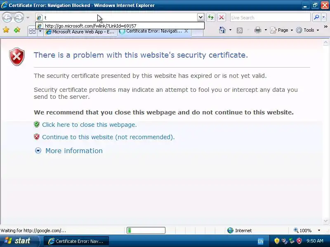
Task: Minimize the Internet Explorer window
Action: [305, 5]
